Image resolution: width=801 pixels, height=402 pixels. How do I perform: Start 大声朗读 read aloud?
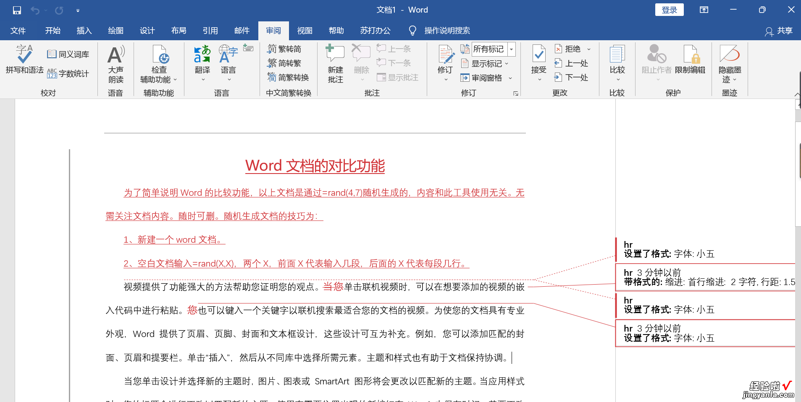click(x=116, y=64)
